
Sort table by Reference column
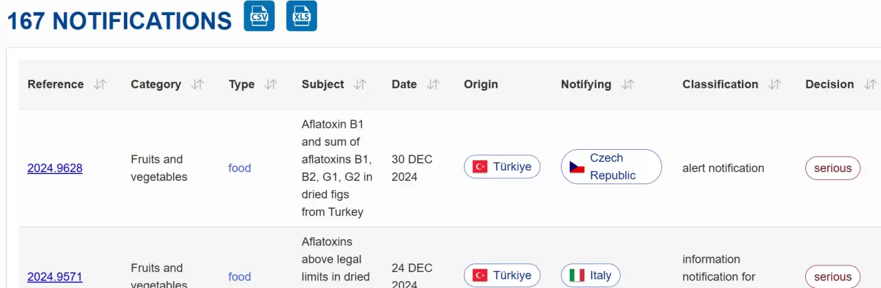100,85
